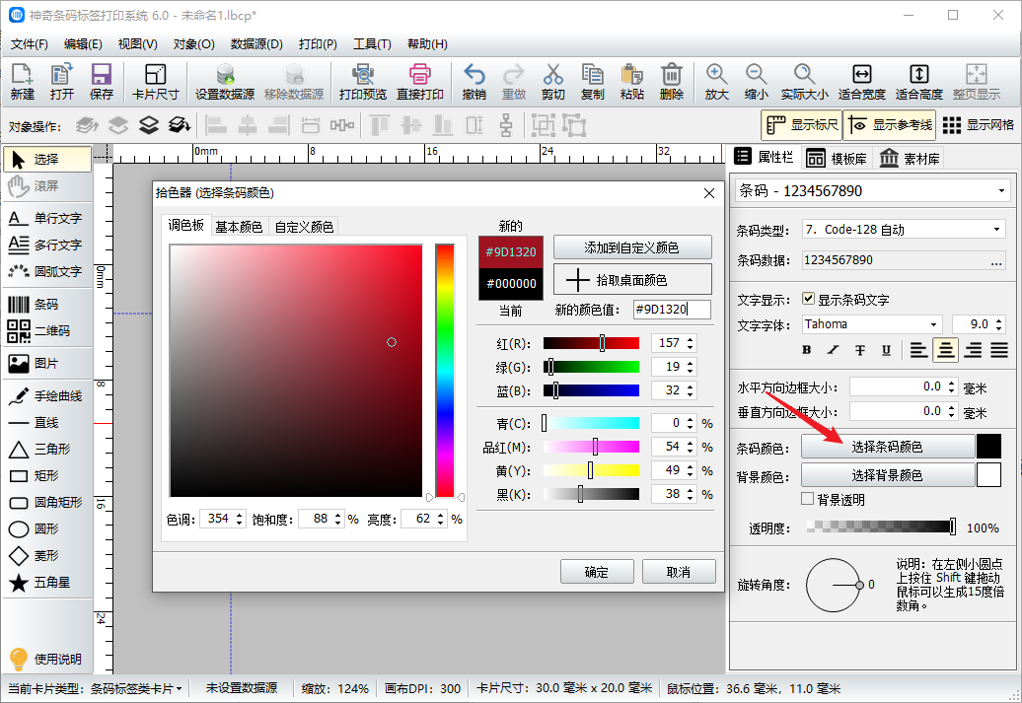
Task: Open the 数据源(D) menu
Action: click(x=256, y=44)
